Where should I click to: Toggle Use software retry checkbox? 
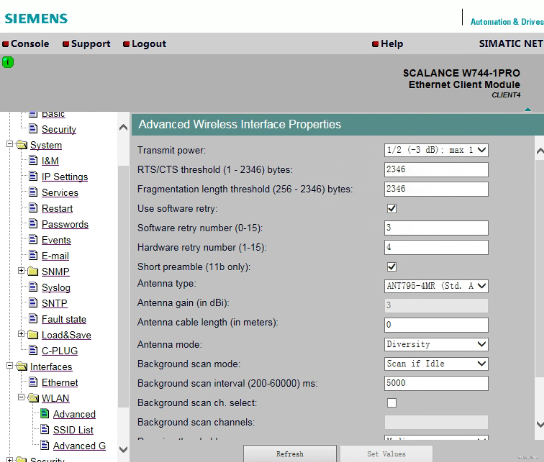pos(392,209)
